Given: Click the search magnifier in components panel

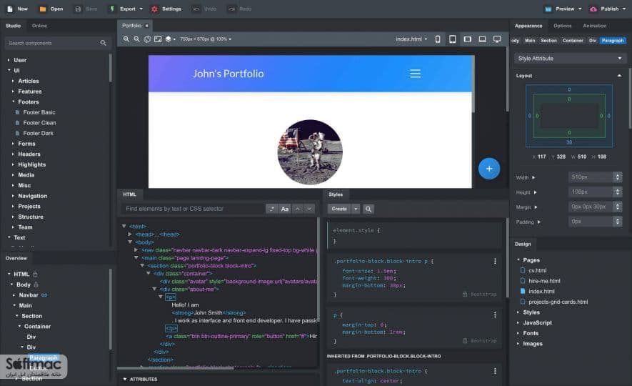Looking at the screenshot, I should click(103, 43).
